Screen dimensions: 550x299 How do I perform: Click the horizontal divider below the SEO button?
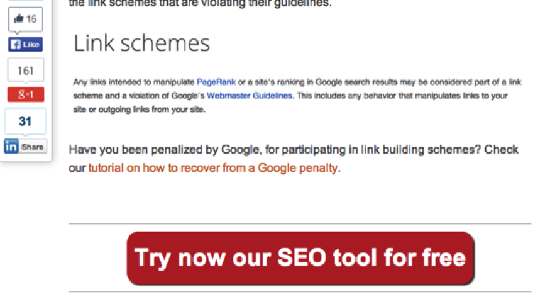pyautogui.click(x=300, y=291)
